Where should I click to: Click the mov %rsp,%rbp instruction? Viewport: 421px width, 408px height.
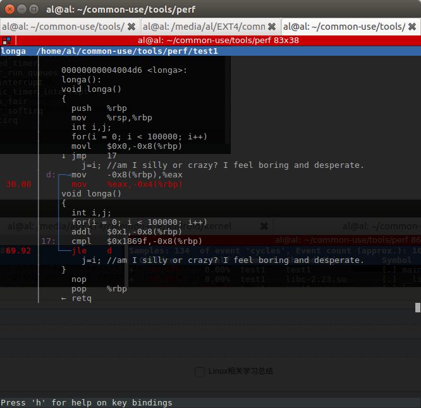[x=112, y=118]
